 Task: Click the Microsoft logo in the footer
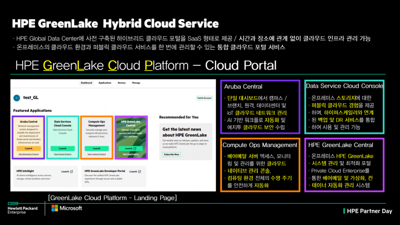pos(67,208)
